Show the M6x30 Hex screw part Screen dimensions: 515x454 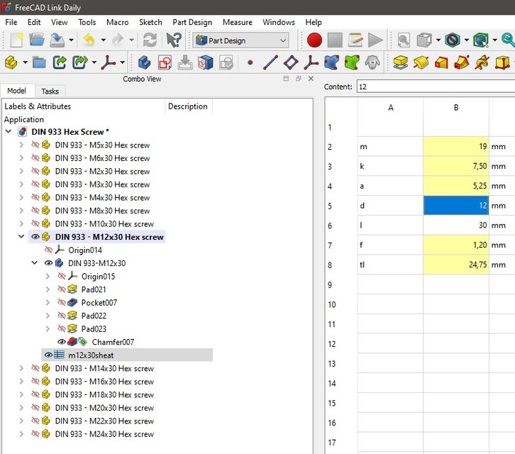[x=35, y=158]
